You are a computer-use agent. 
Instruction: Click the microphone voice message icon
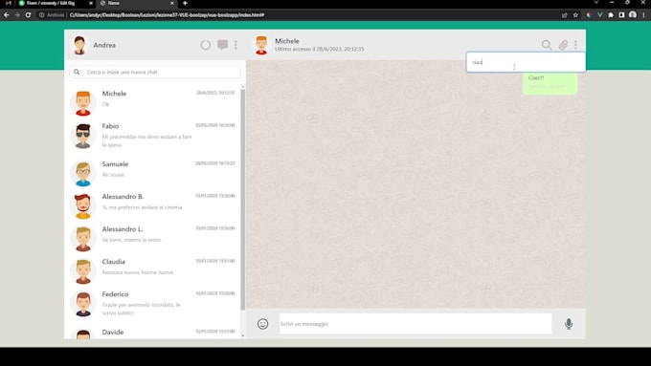click(569, 324)
